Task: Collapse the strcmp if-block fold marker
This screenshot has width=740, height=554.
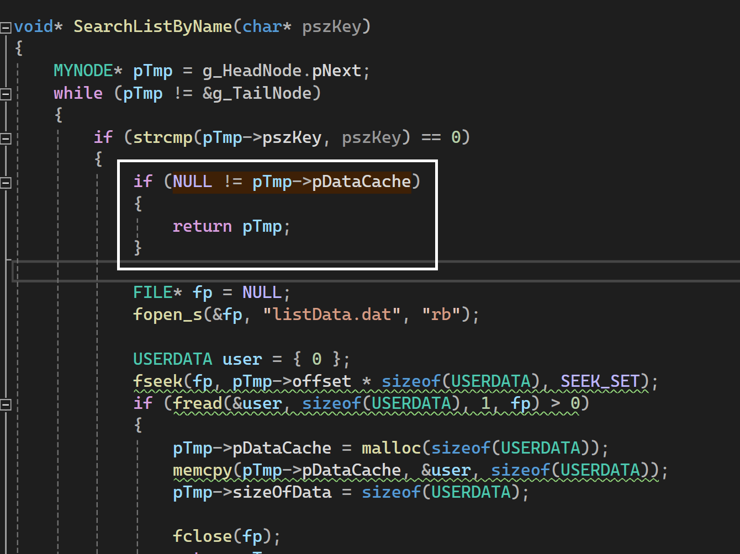Action: pos(6,138)
